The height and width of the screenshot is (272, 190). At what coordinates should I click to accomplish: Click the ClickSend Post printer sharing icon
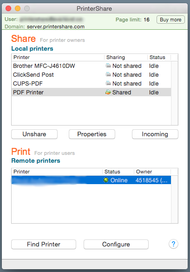108,74
